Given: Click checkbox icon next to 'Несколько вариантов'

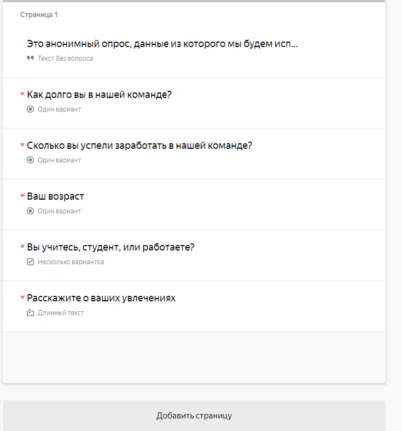Looking at the screenshot, I should [30, 261].
